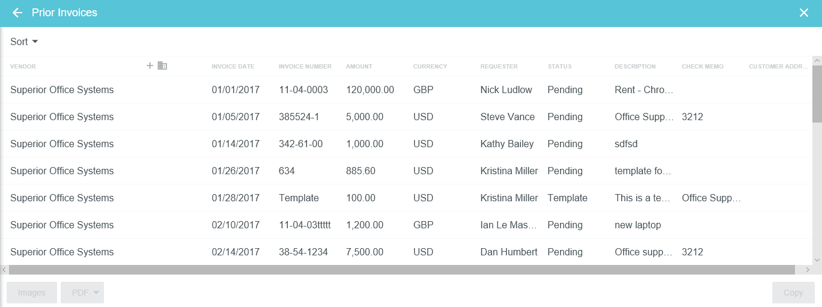Screen dimensions: 822x307
Task: Select invoice 11-04-0003 row
Action: (303, 90)
